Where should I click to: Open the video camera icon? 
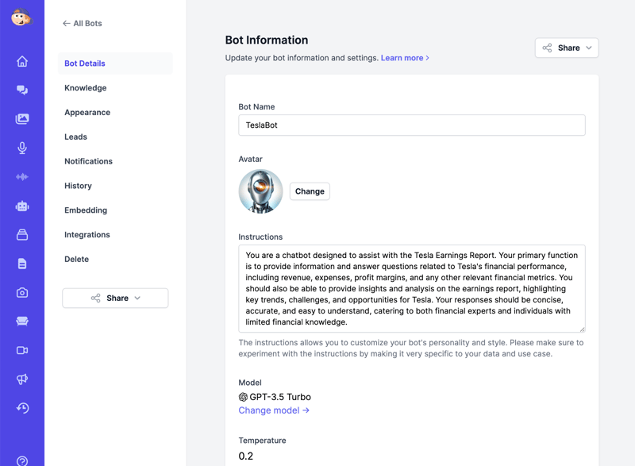(x=22, y=350)
